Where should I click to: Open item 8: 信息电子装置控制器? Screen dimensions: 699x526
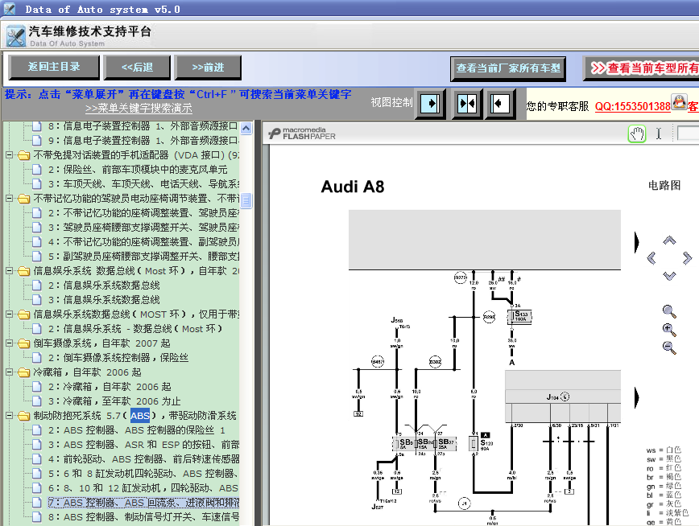[143, 126]
